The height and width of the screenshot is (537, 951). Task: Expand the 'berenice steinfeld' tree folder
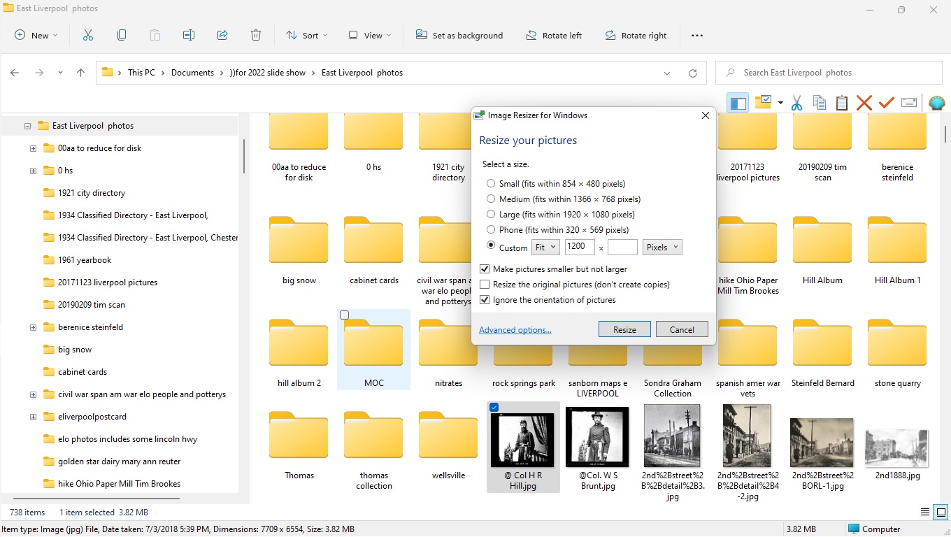pyautogui.click(x=33, y=327)
